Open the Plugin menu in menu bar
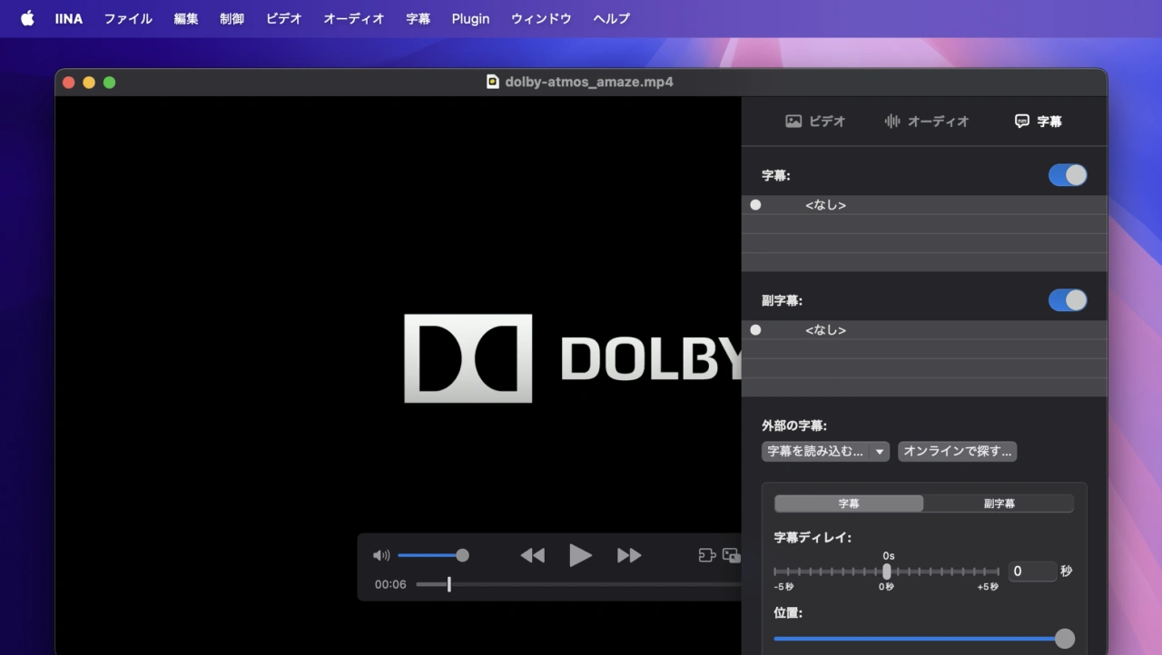 tap(470, 18)
